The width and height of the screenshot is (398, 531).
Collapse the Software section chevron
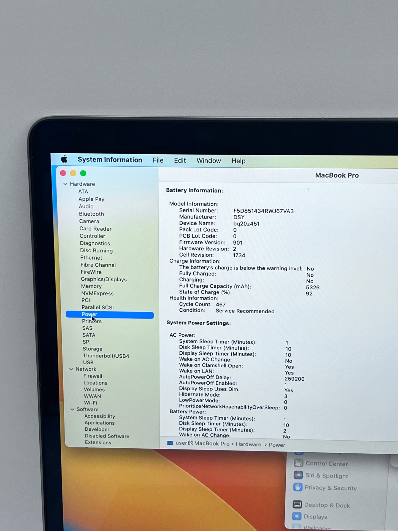[72, 409]
